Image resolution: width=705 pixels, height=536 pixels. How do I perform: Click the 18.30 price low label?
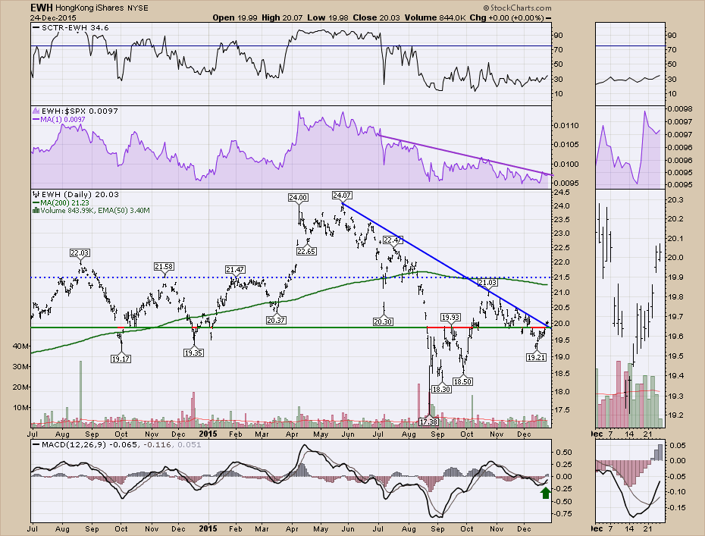pos(441,389)
